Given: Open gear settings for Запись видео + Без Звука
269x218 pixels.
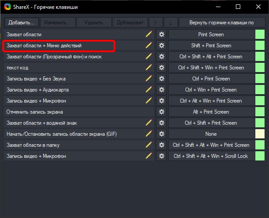Looking at the screenshot, I should tap(161, 79).
